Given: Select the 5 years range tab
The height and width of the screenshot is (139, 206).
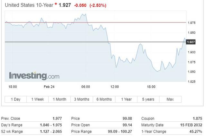Looking at the screenshot, I should click(148, 99).
